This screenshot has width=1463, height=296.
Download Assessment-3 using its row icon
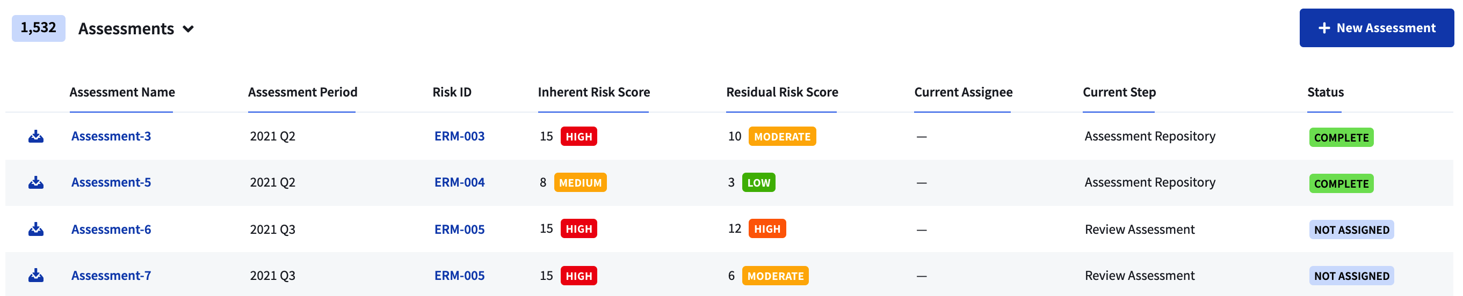[36, 137]
